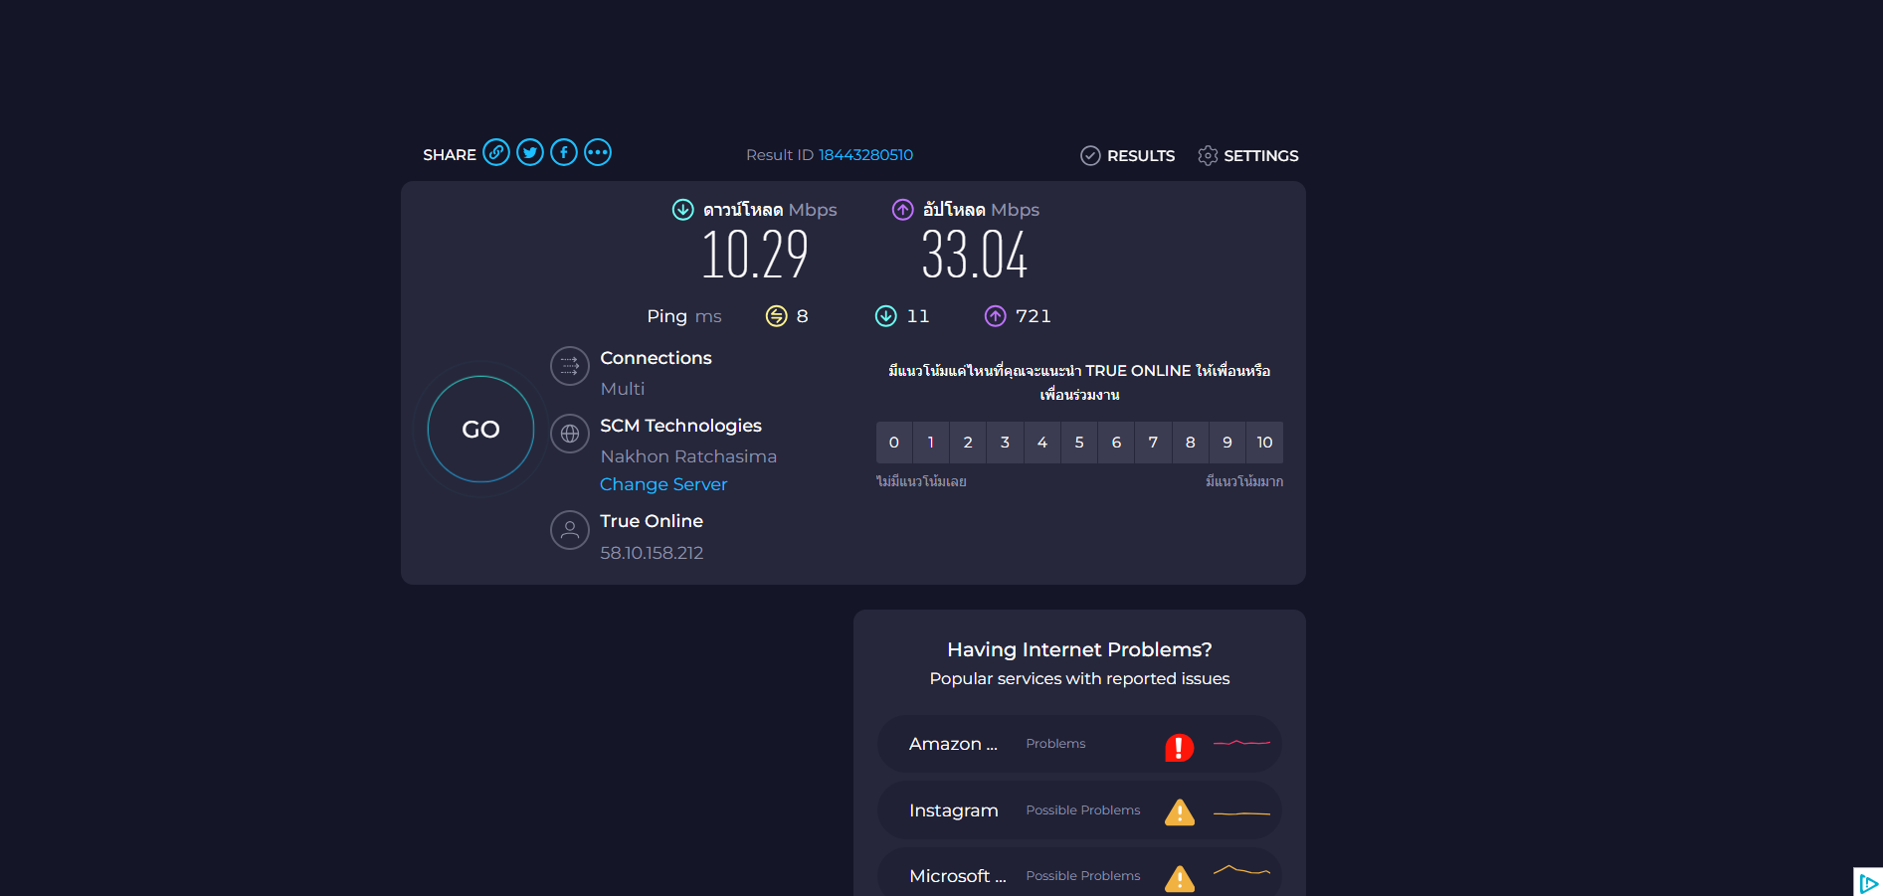Click the Change Server link
This screenshot has height=896, width=1883.
(663, 484)
